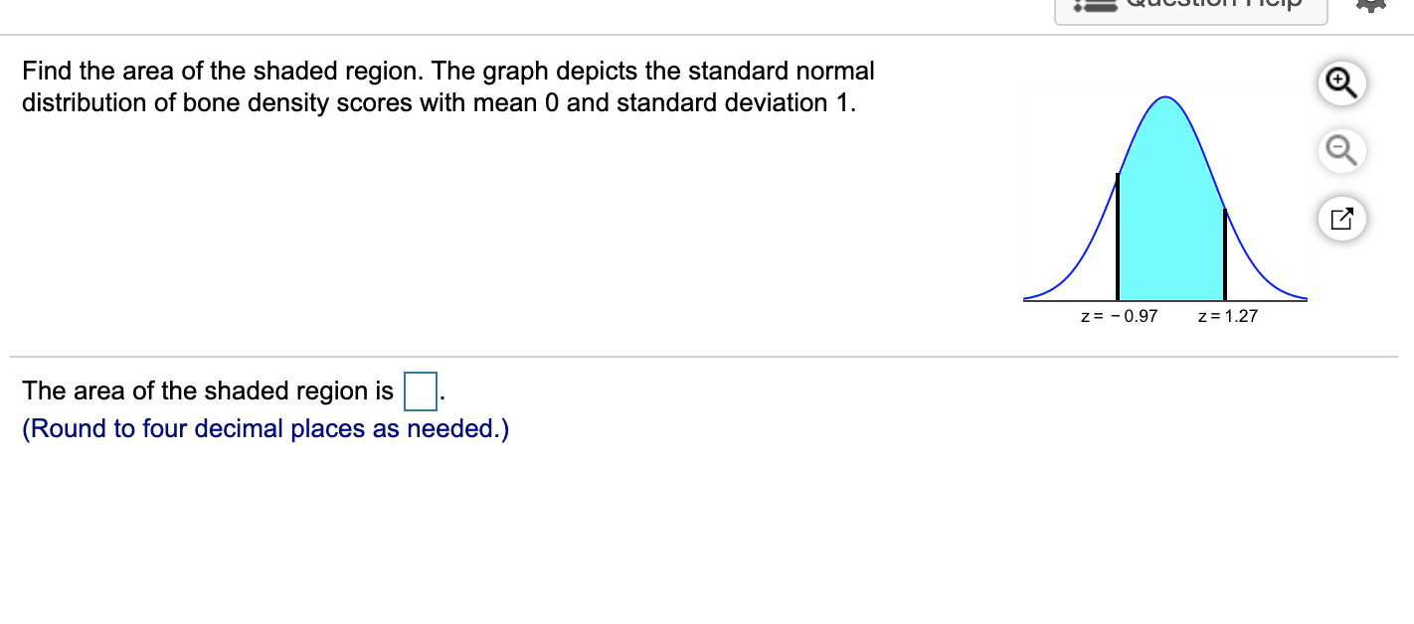Select the external-link launch icon below the magnifiers
The height and width of the screenshot is (624, 1414).
coord(1340,218)
